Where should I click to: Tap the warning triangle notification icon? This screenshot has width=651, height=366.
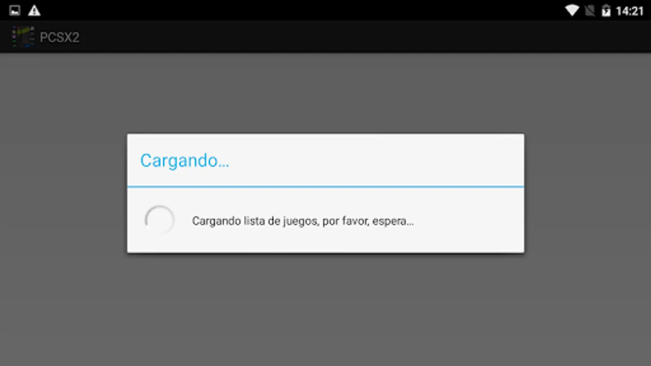(34, 11)
